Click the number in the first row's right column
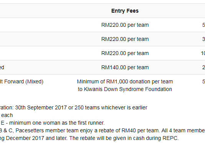 [x=203, y=25]
